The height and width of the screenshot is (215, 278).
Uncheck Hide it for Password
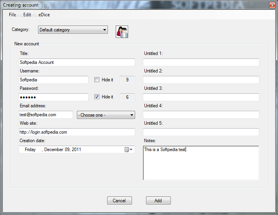[97, 97]
